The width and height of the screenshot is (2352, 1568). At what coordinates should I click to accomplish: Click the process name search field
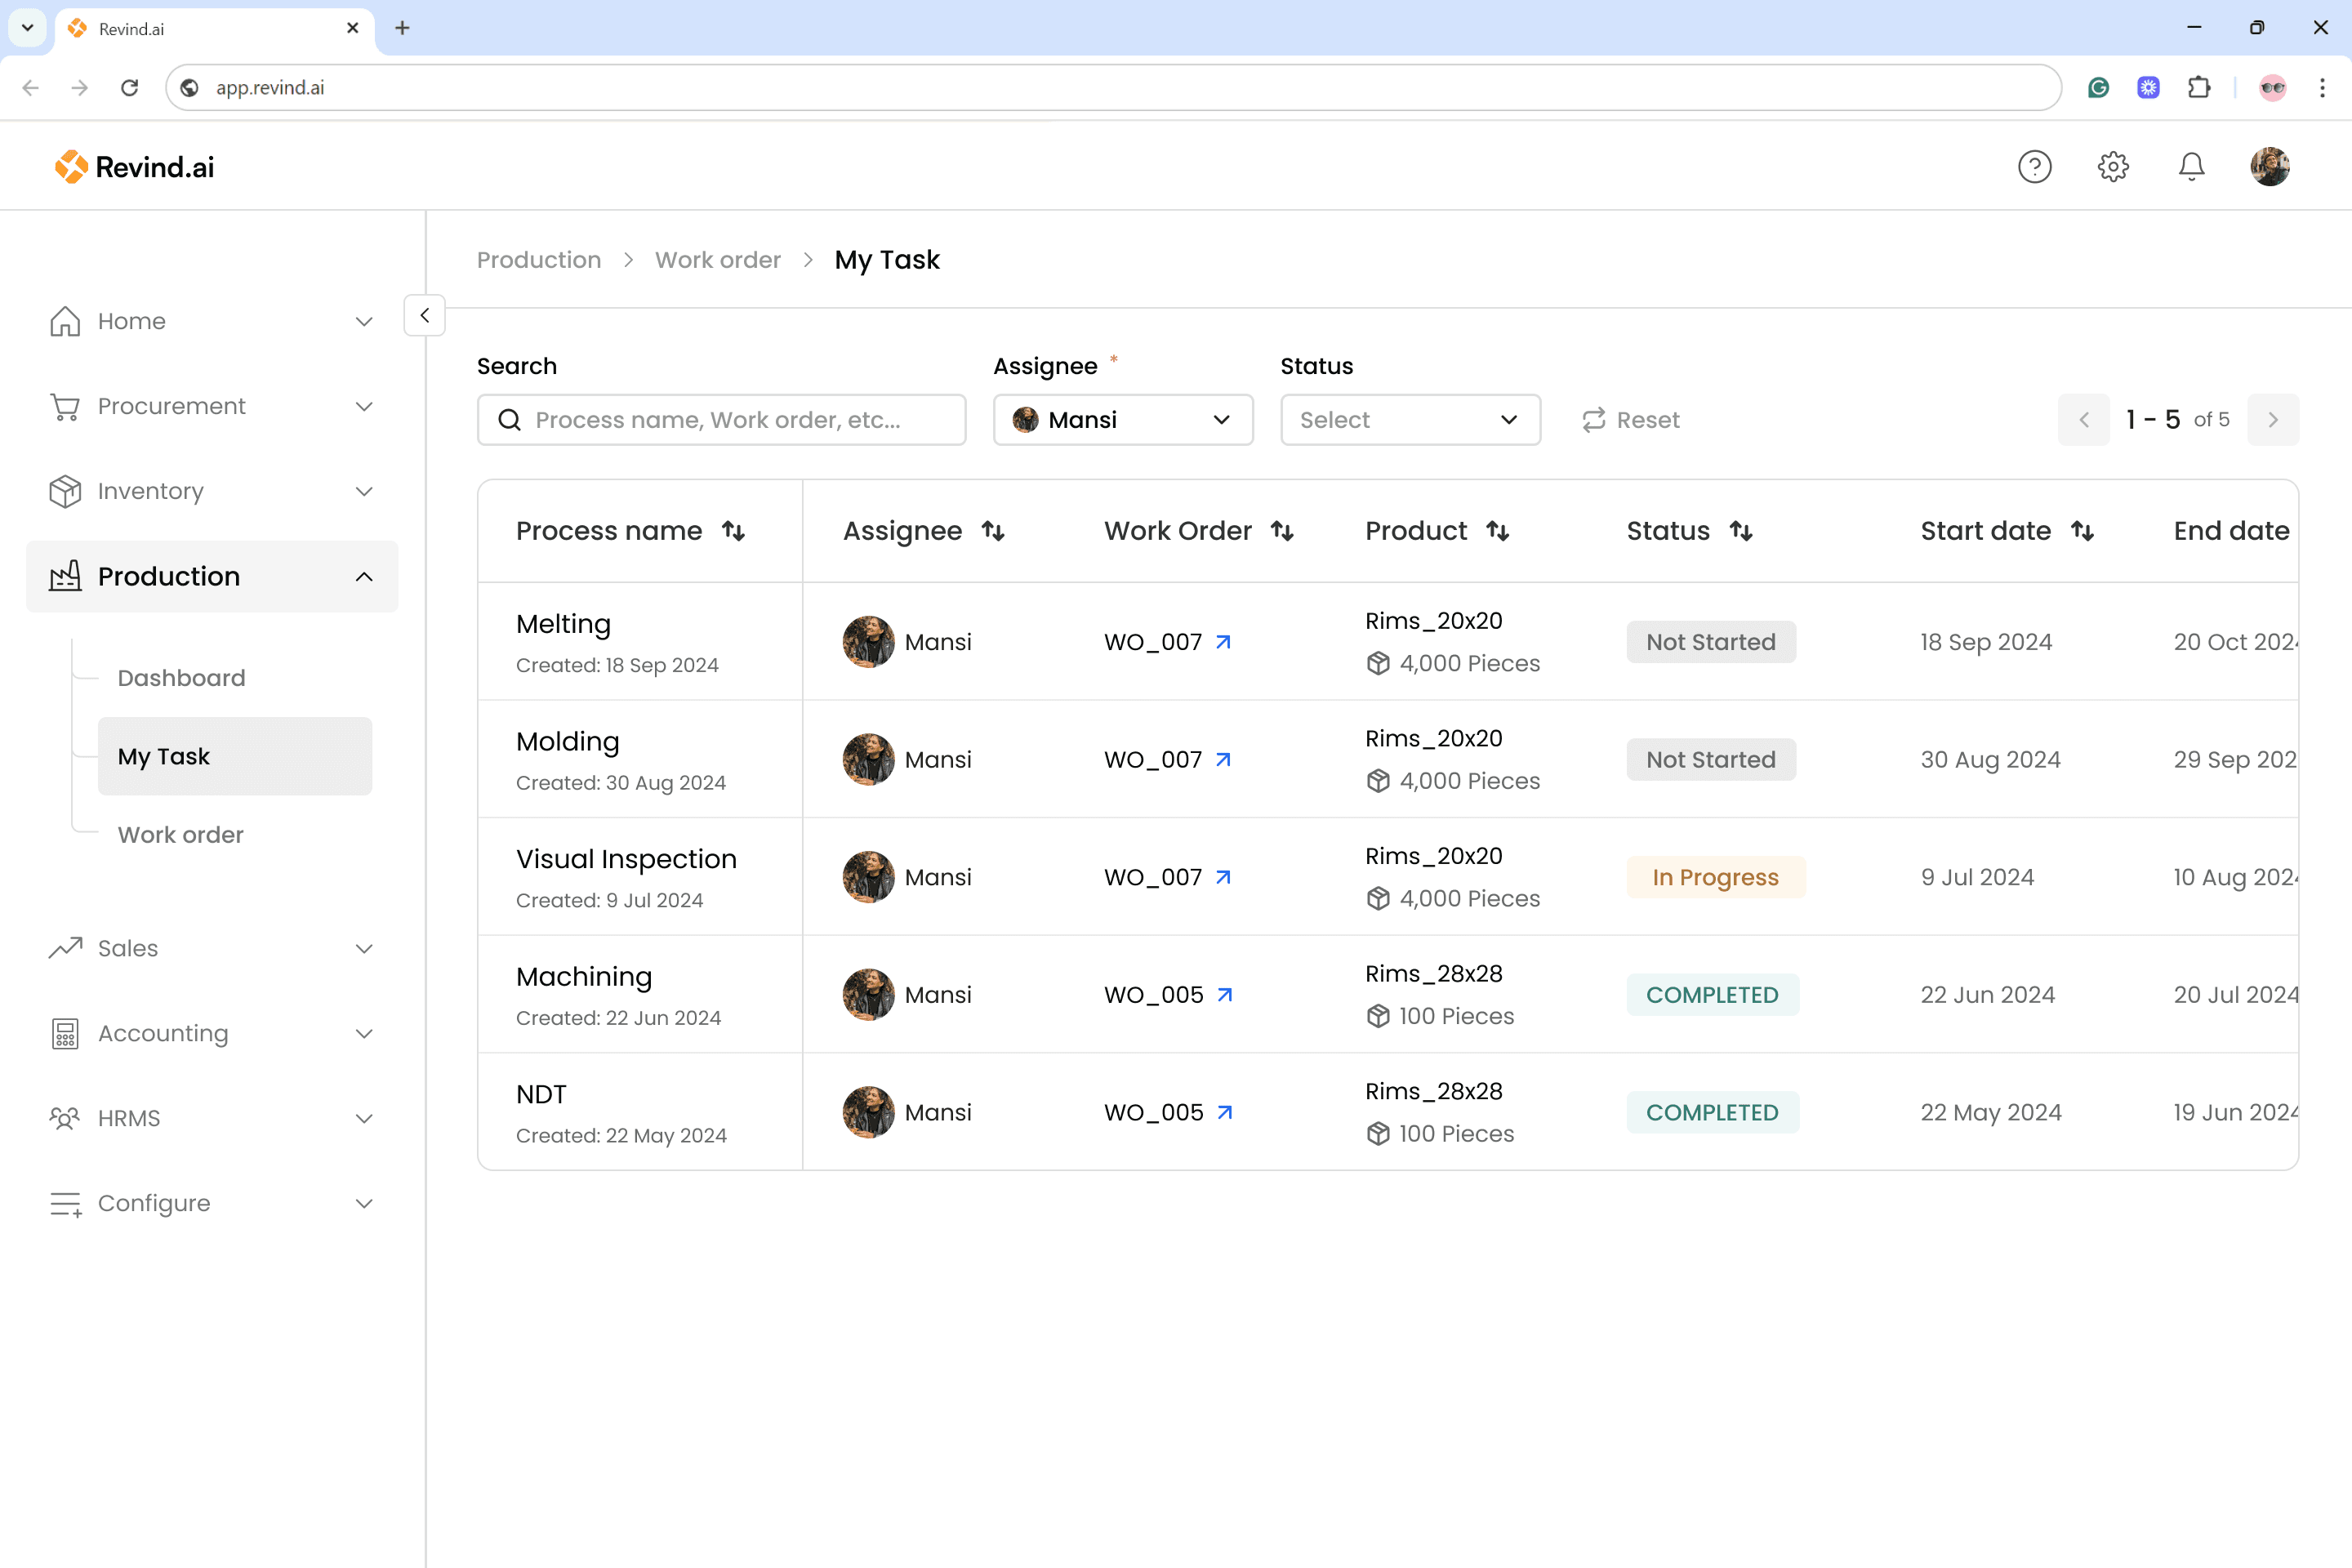pyautogui.click(x=720, y=420)
